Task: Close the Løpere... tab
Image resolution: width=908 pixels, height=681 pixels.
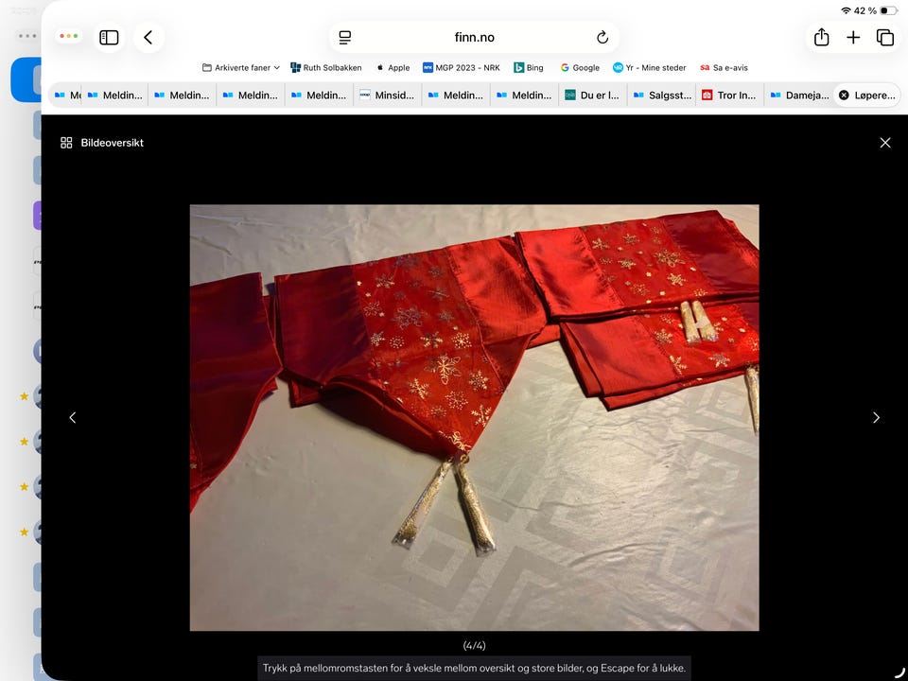Action: pos(844,95)
